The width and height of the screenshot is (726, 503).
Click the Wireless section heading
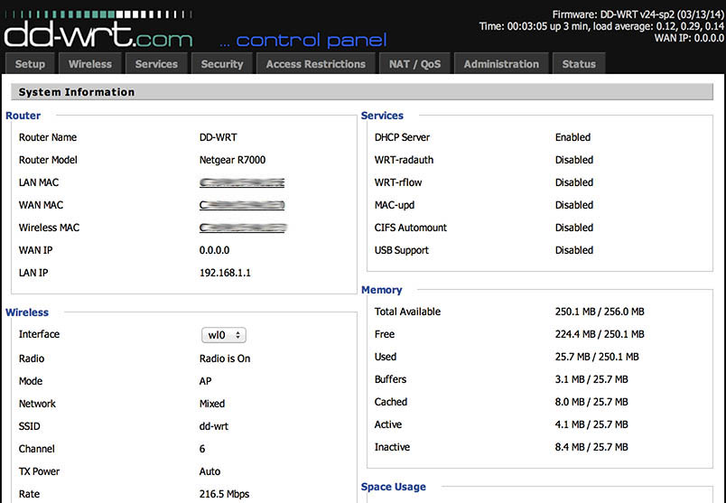[27, 312]
